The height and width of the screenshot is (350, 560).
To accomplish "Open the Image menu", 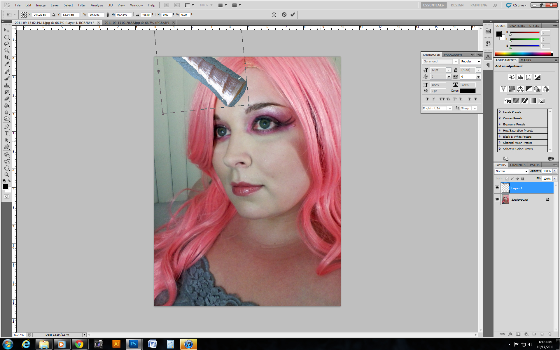I will click(x=41, y=5).
